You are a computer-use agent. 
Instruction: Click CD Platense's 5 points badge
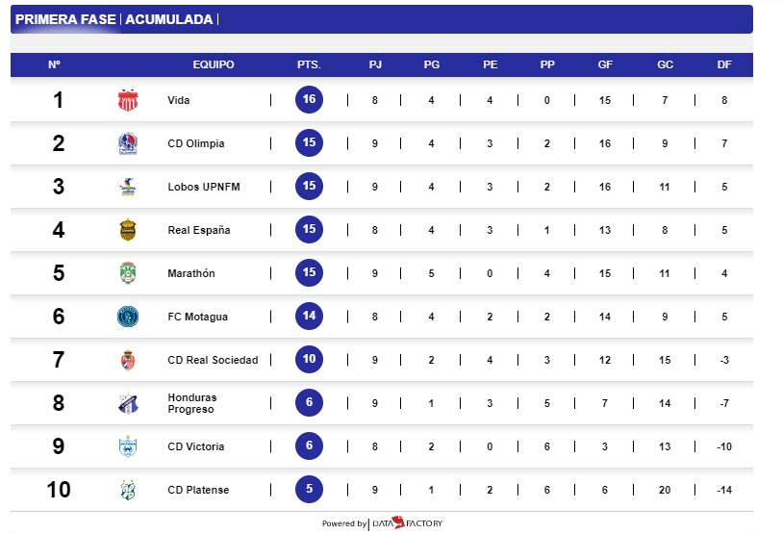coord(309,490)
